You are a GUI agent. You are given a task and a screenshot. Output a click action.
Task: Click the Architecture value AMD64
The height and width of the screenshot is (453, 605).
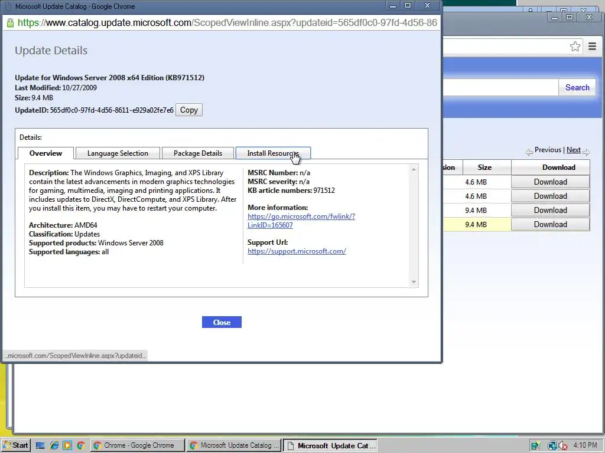pyautogui.click(x=86, y=225)
